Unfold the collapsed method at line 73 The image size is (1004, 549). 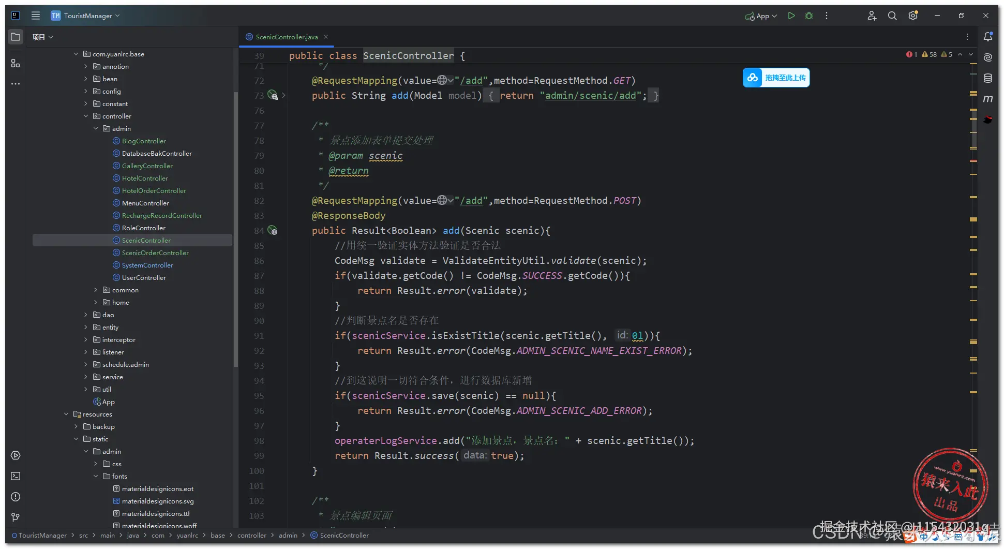point(284,95)
